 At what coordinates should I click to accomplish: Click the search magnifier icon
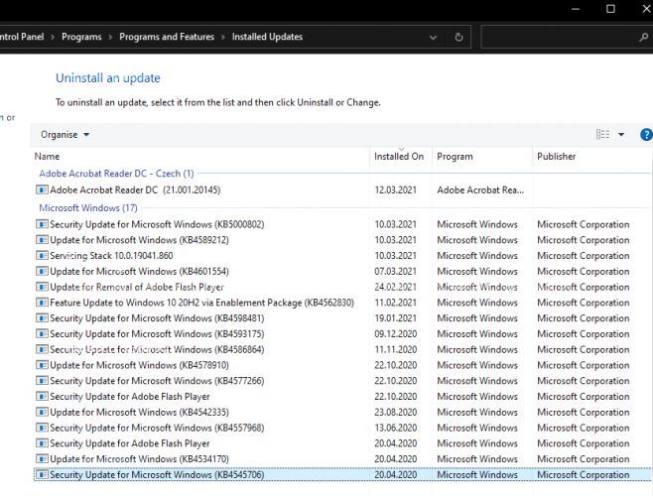coord(643,37)
